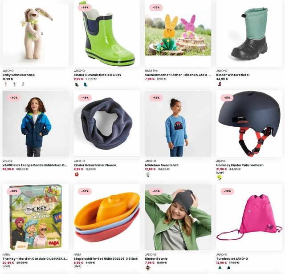
Task: Select the yellow Hackney Fahrradhelm variant icon
Action: tap(220, 178)
